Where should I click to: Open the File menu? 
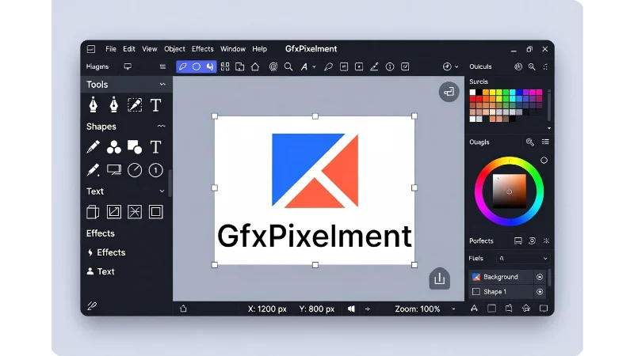click(111, 49)
